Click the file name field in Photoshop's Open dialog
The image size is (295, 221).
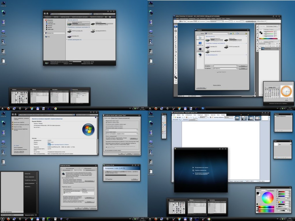coord(225,66)
